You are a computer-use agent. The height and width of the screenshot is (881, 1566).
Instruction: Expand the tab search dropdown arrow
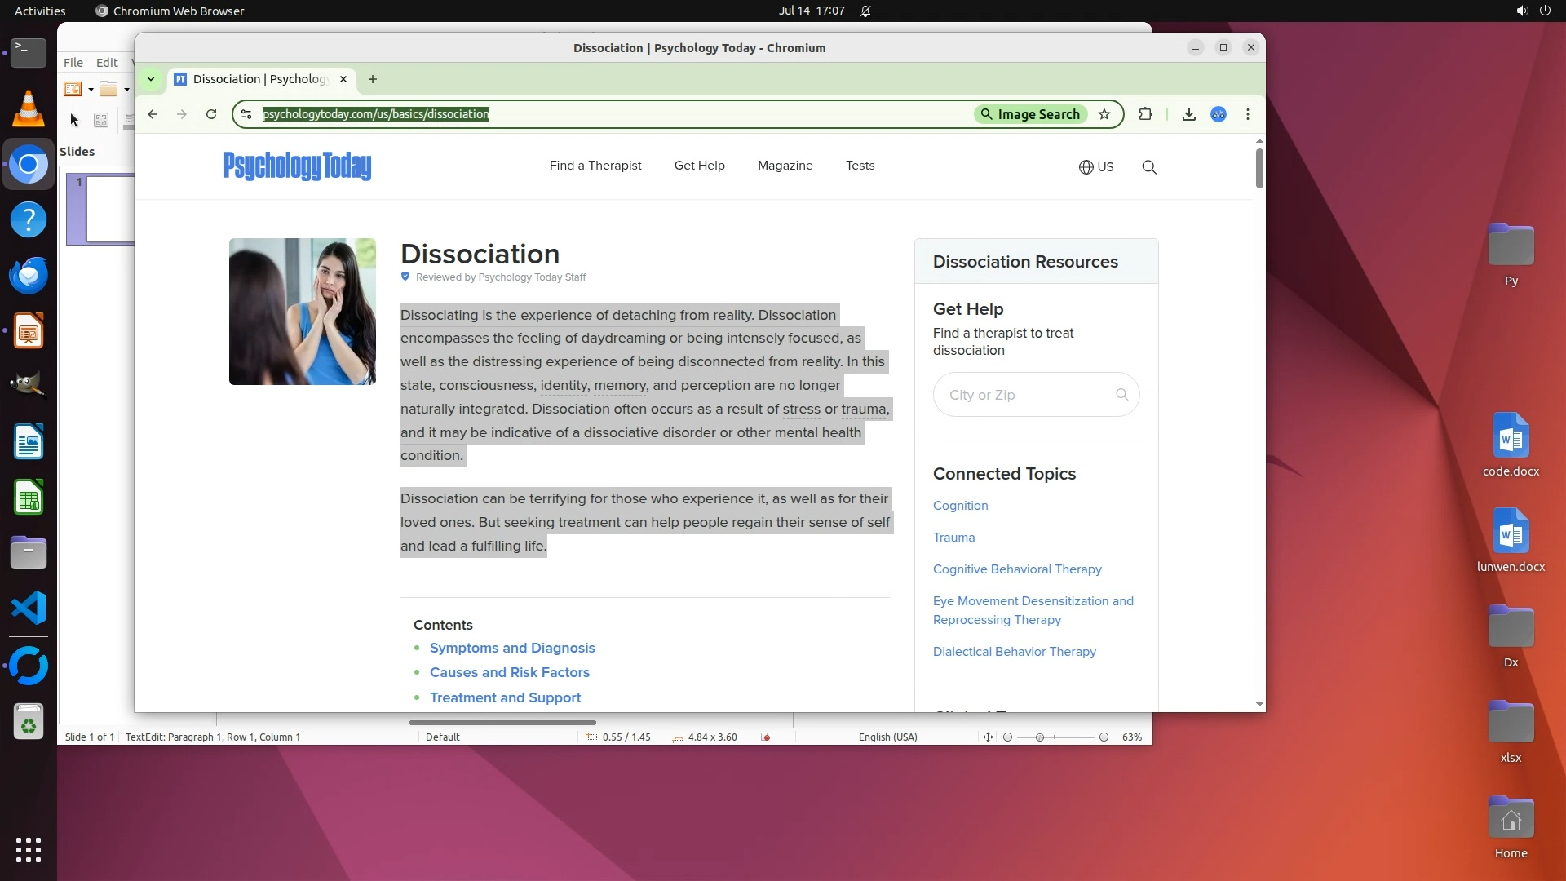click(x=151, y=79)
